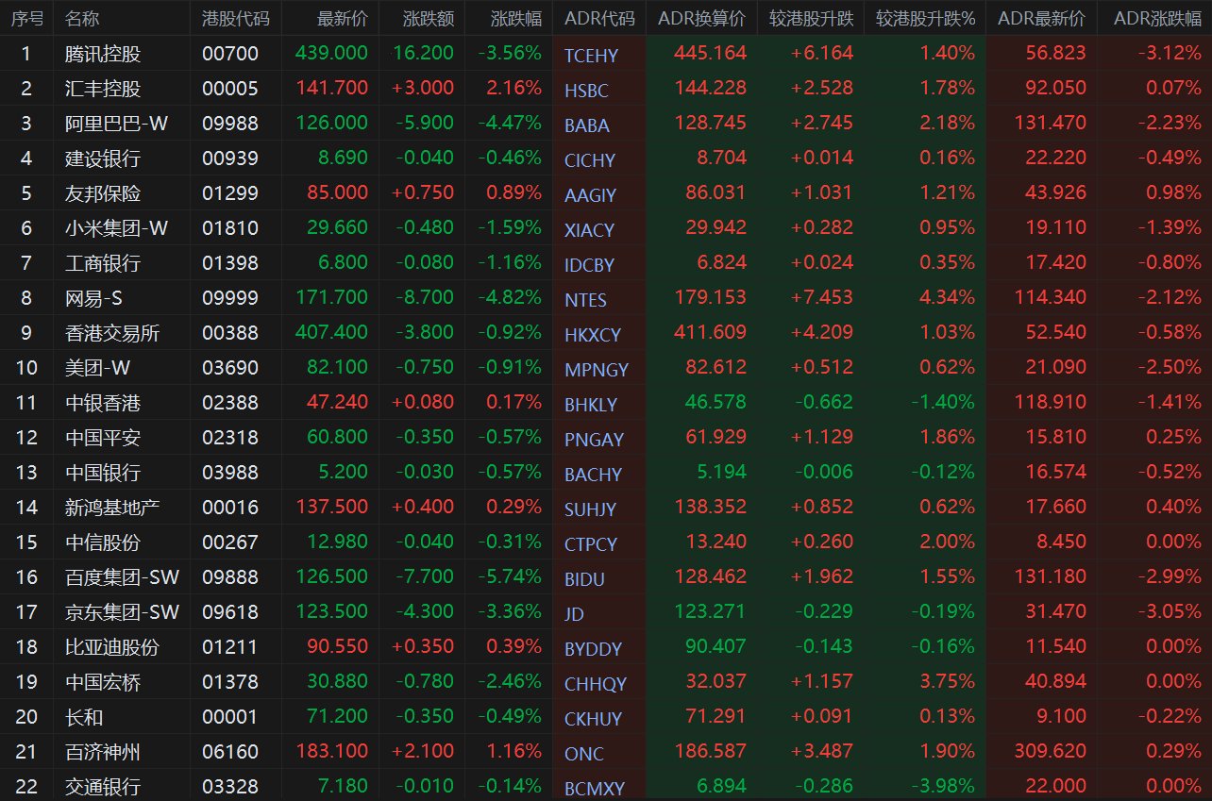Open the CICHY ADR code

click(x=590, y=161)
